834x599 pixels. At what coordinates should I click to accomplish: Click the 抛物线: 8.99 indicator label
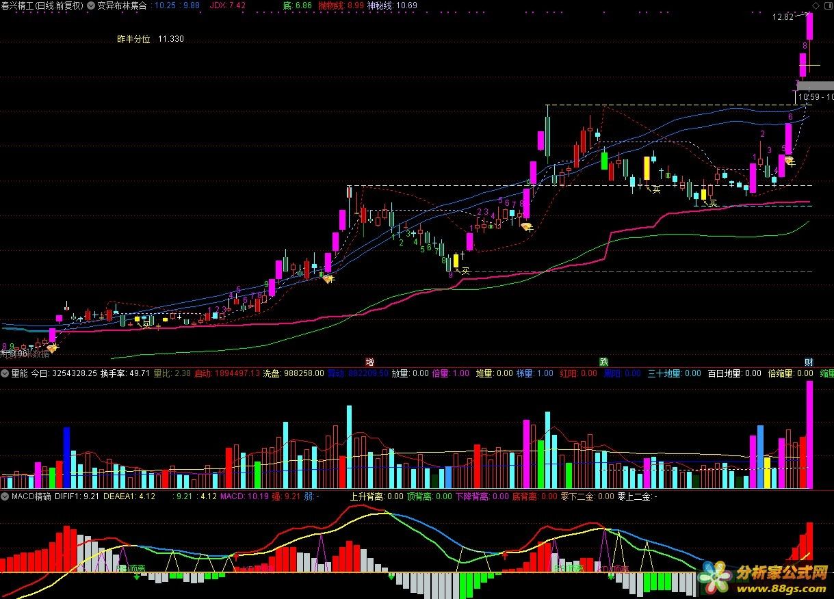(x=341, y=5)
